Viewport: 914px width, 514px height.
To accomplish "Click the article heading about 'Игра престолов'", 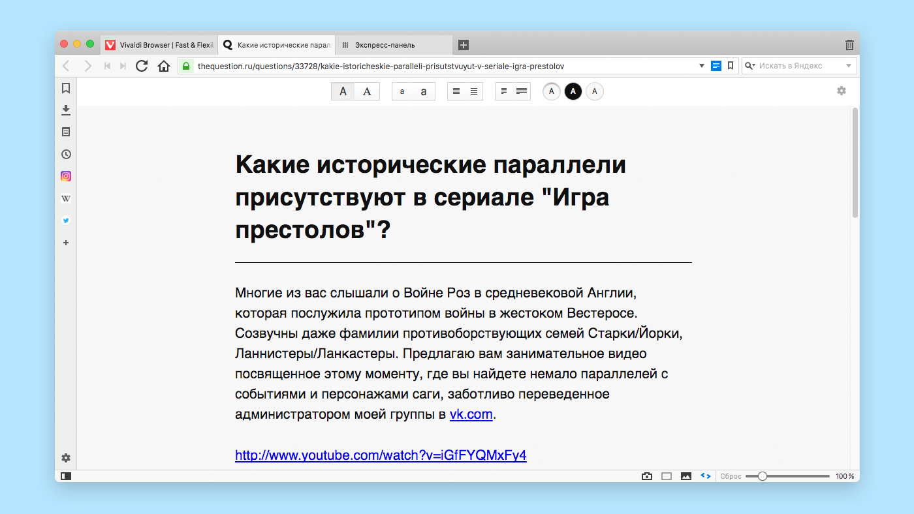I will click(x=431, y=196).
